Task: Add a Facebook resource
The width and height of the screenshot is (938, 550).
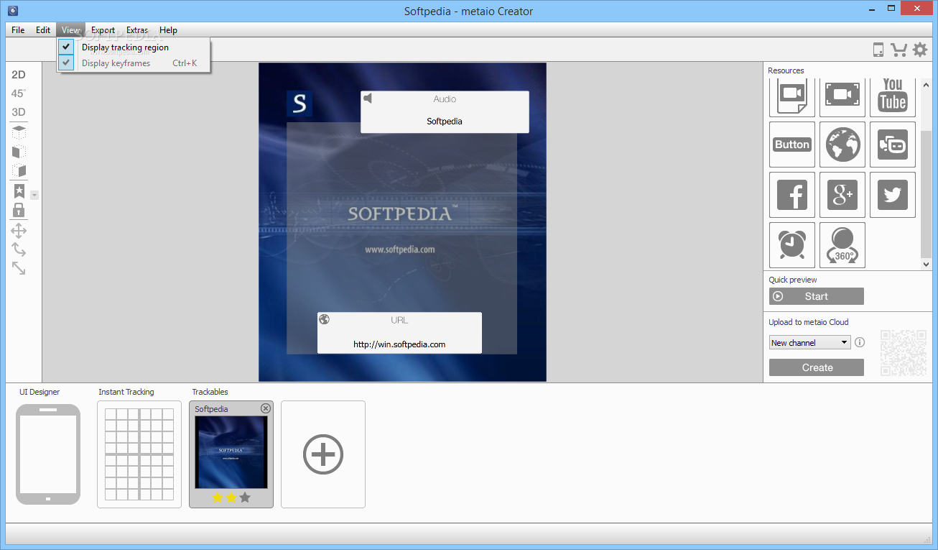Action: coord(792,195)
